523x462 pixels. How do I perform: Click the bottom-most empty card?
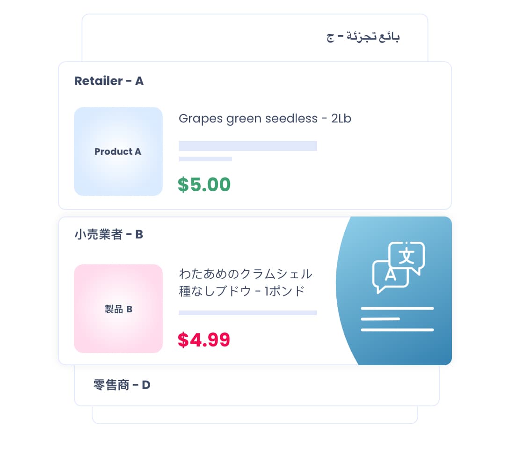[x=254, y=416]
